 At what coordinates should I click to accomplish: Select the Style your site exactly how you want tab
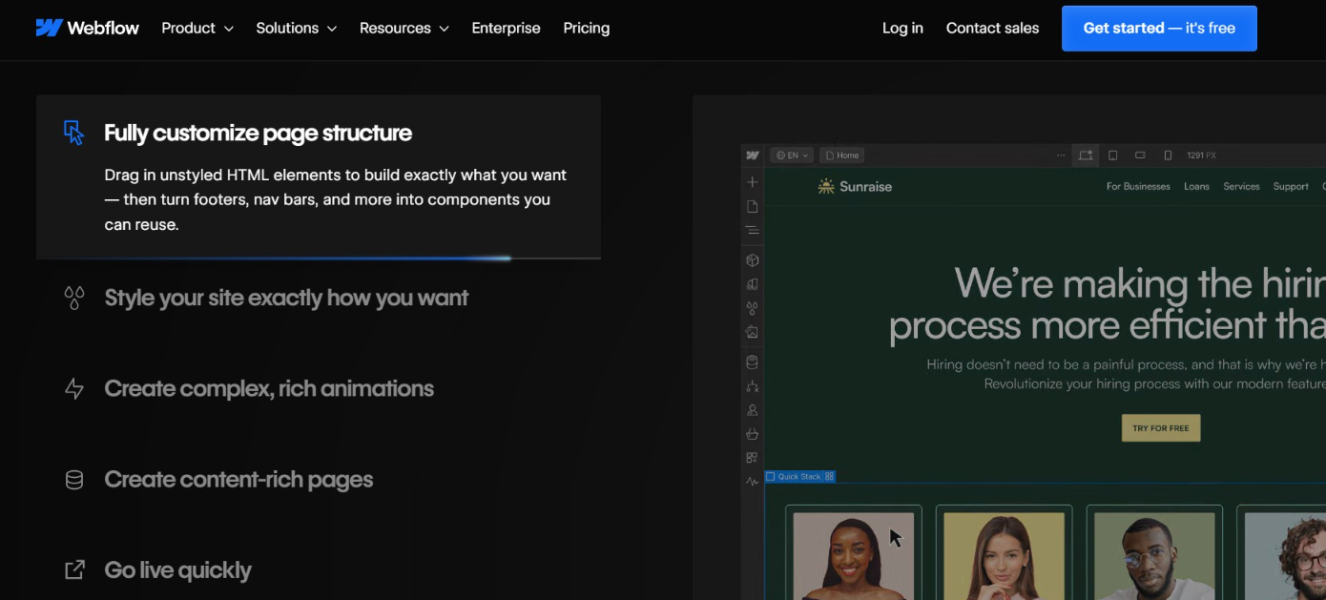click(286, 298)
